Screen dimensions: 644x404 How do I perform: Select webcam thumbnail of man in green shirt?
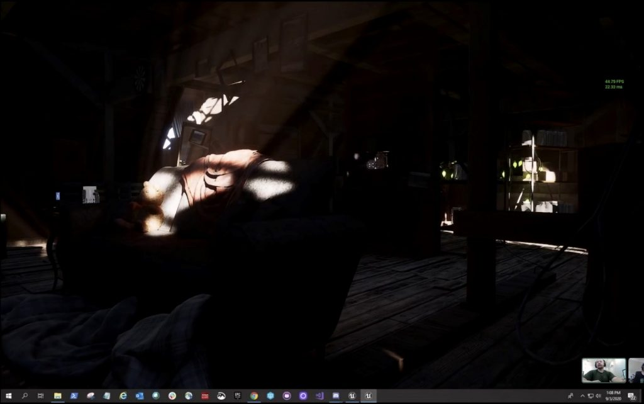pyautogui.click(x=604, y=370)
